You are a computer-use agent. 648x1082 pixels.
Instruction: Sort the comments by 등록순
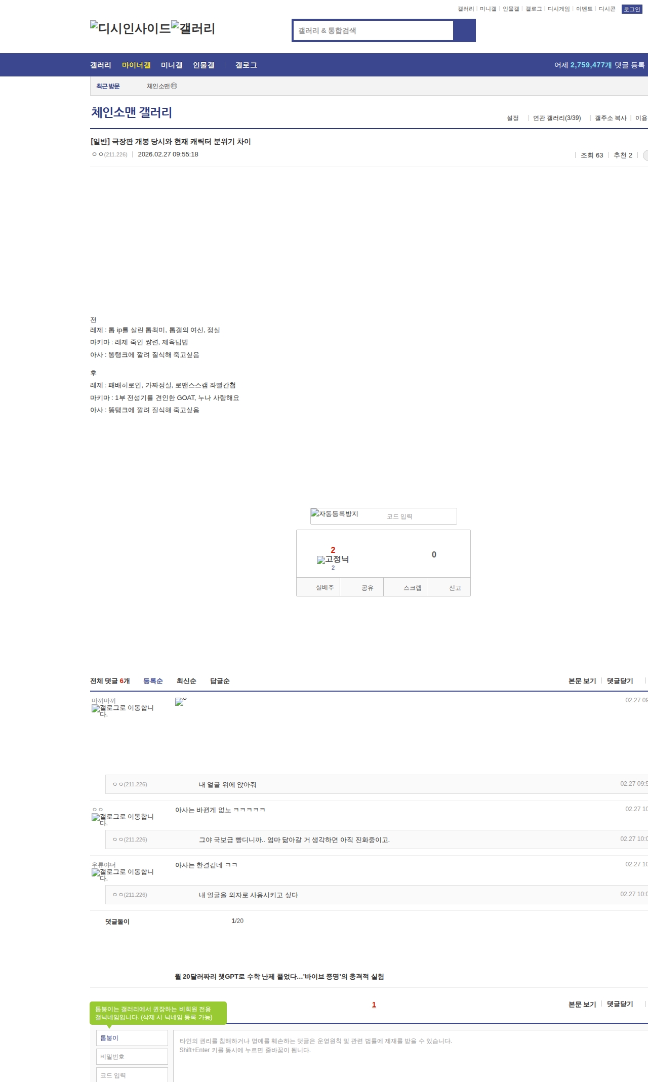click(x=153, y=681)
